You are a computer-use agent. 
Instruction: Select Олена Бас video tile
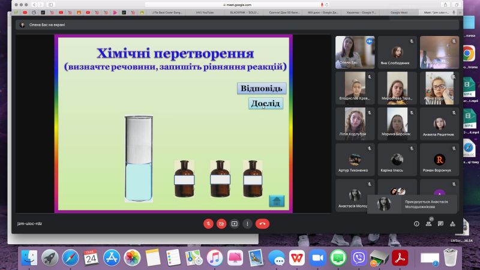(355, 52)
